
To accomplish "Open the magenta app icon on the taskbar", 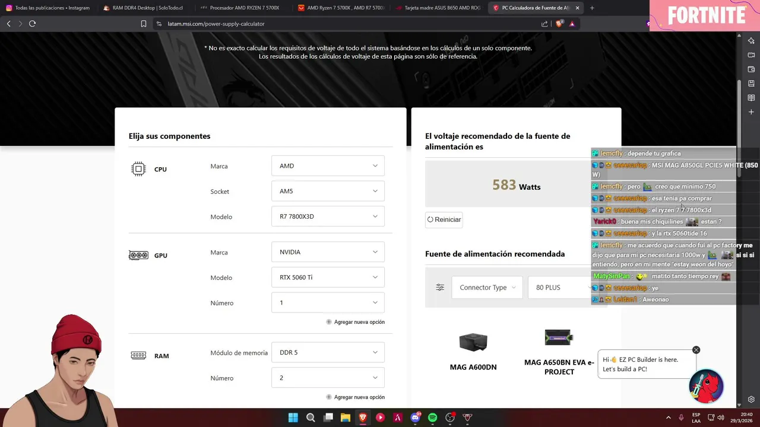I will pyautogui.click(x=398, y=418).
